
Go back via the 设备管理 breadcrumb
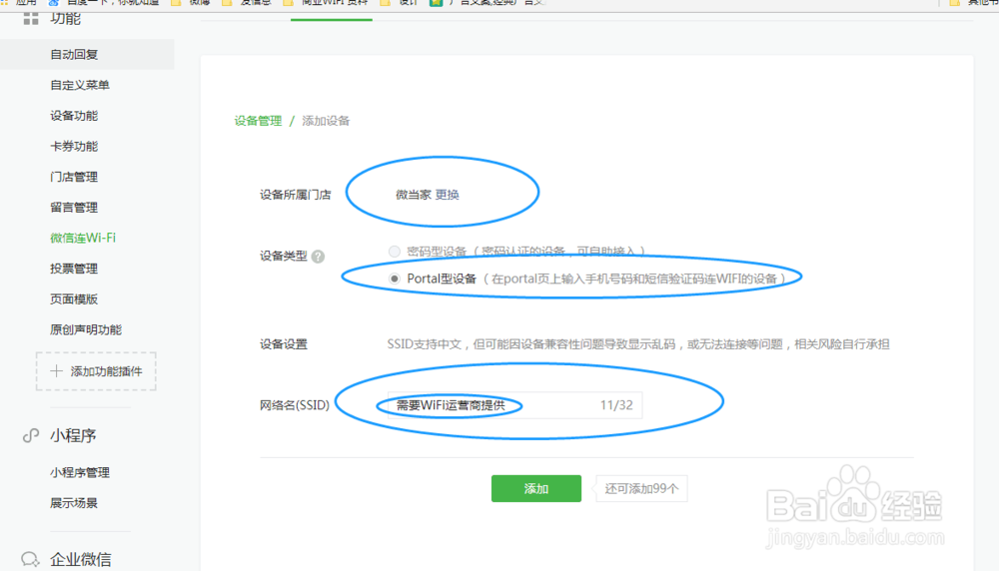click(x=258, y=121)
